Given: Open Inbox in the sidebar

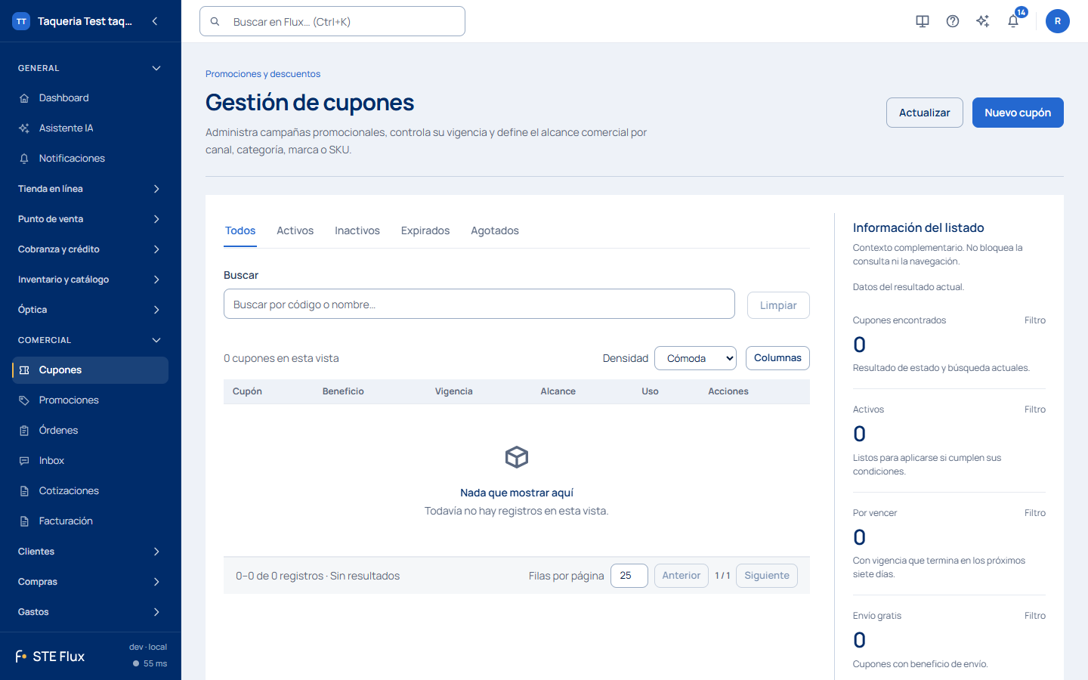Looking at the screenshot, I should click(x=90, y=461).
